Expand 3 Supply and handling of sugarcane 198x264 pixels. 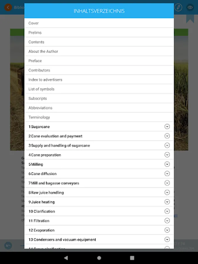point(167,145)
